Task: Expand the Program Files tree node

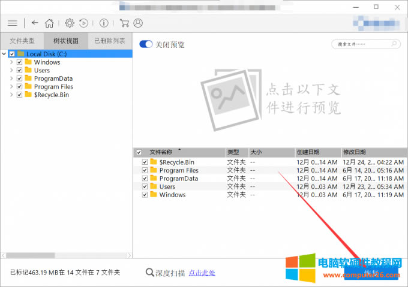Action: coord(11,87)
